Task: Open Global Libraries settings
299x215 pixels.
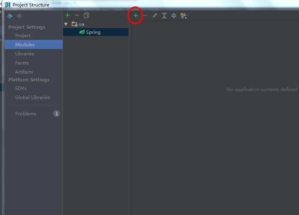Action: pyautogui.click(x=32, y=97)
